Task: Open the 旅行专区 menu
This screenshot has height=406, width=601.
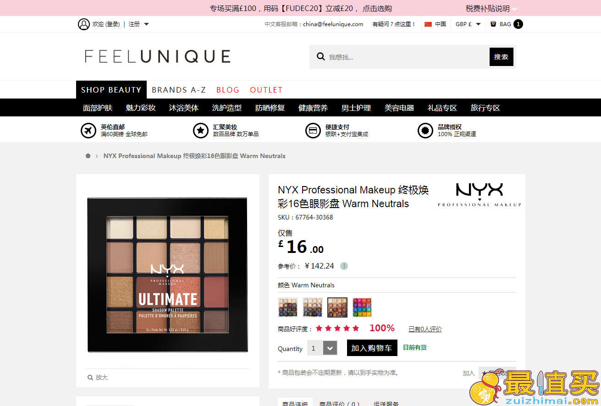Action: pos(485,108)
